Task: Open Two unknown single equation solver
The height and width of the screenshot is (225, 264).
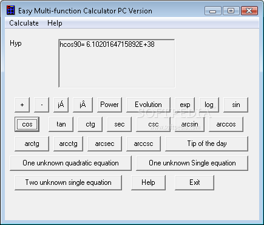Action: (68, 182)
